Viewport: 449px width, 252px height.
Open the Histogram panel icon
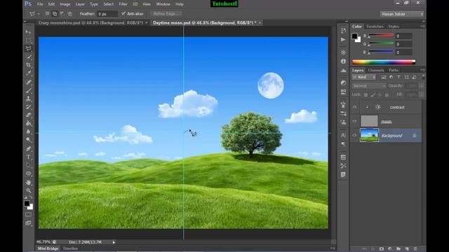point(343,70)
